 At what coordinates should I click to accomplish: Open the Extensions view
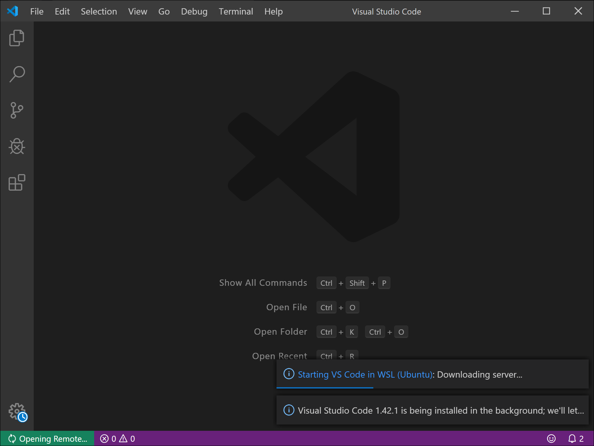click(17, 183)
